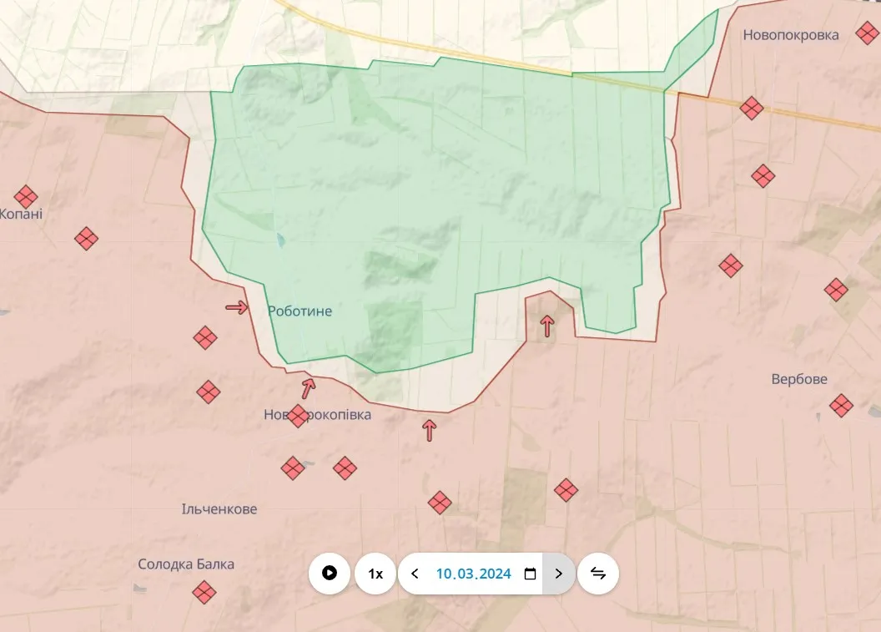Select the diagonal attack arrow above Новопрокопівка

click(309, 387)
